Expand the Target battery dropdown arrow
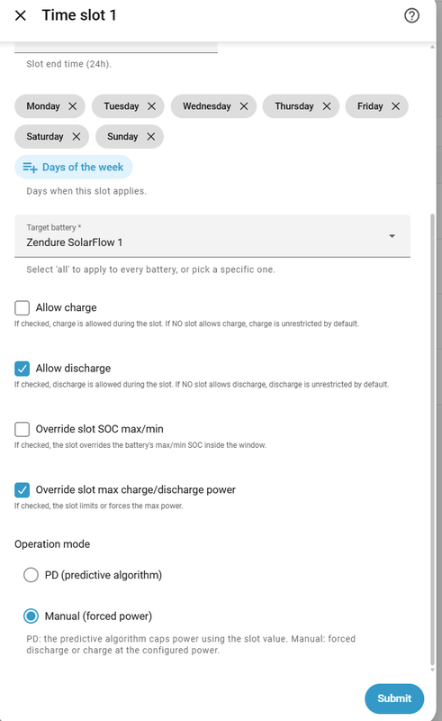The width and height of the screenshot is (442, 721). (x=392, y=236)
